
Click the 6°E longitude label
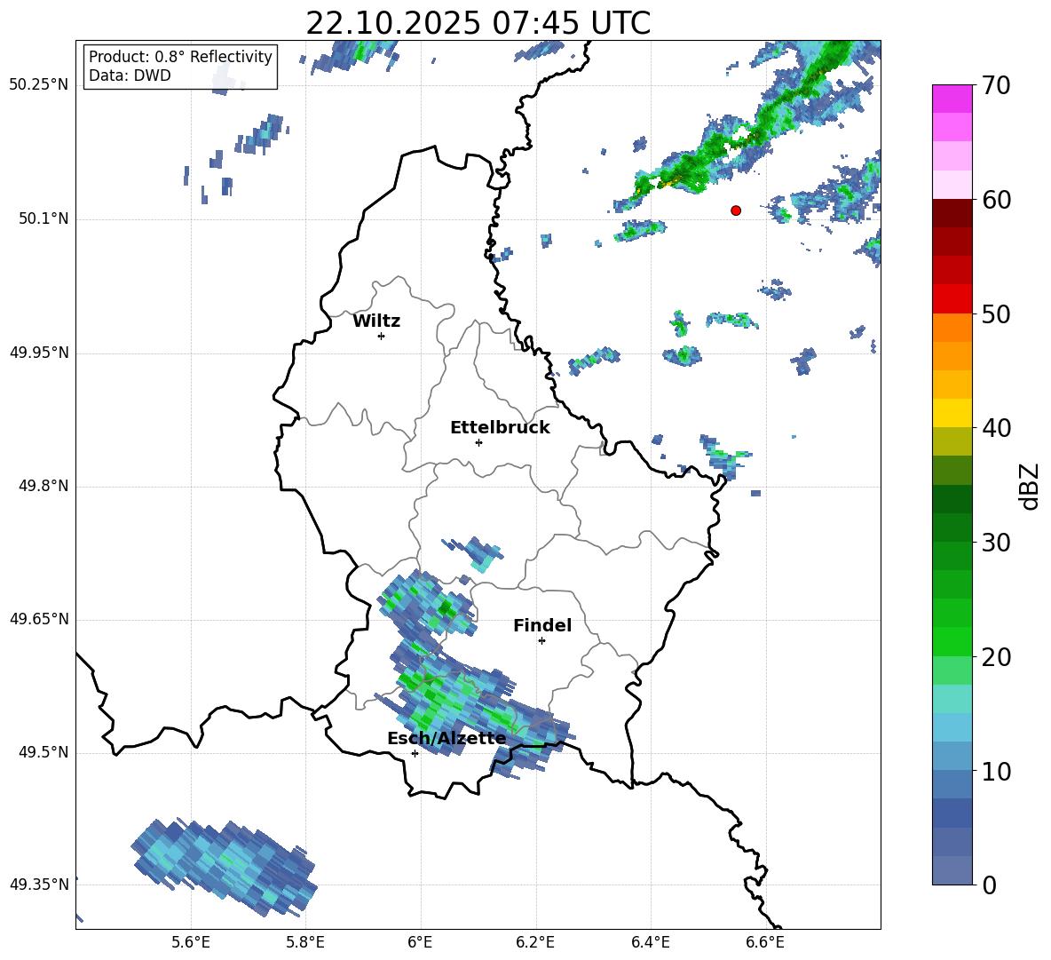420,942
